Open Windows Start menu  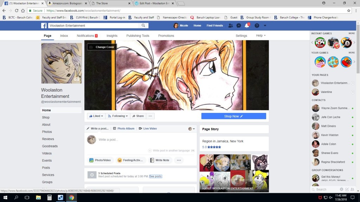click(5, 197)
